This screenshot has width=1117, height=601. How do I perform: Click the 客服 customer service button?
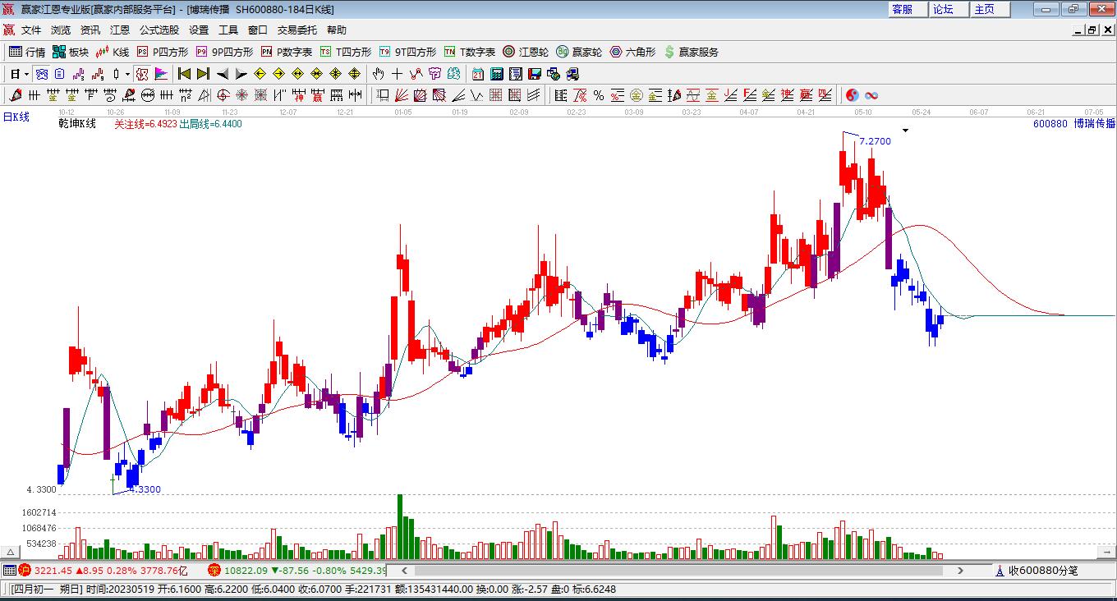tap(907, 9)
